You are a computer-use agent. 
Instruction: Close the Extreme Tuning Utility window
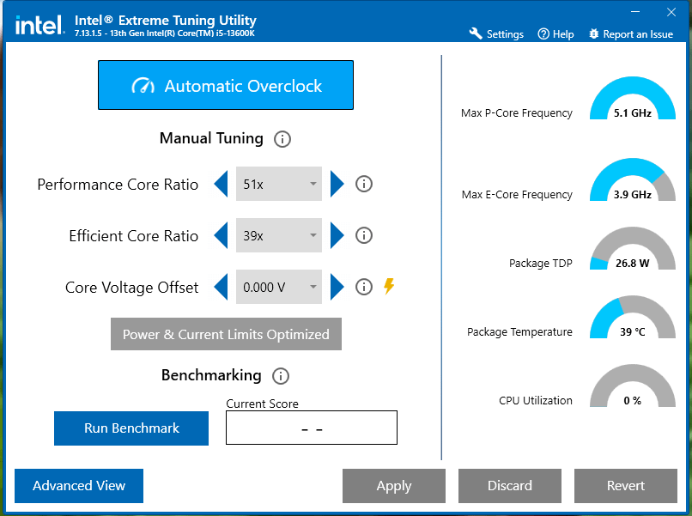(x=671, y=12)
